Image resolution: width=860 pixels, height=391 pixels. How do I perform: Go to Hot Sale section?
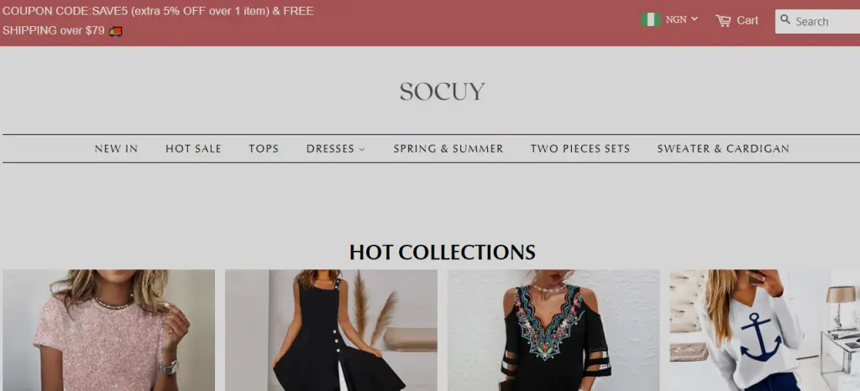(193, 149)
